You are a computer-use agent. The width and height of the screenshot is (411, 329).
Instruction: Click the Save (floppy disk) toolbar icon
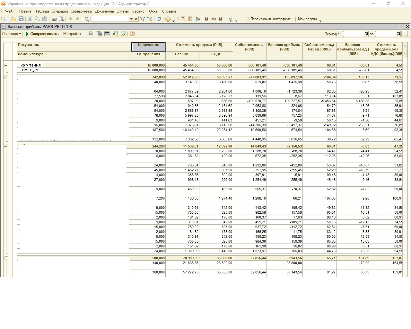(21, 19)
